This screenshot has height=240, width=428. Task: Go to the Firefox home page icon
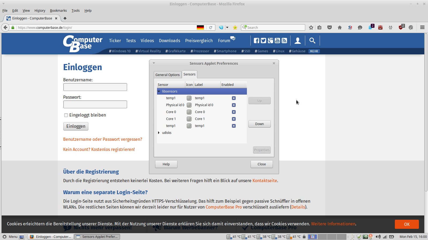tap(340, 27)
